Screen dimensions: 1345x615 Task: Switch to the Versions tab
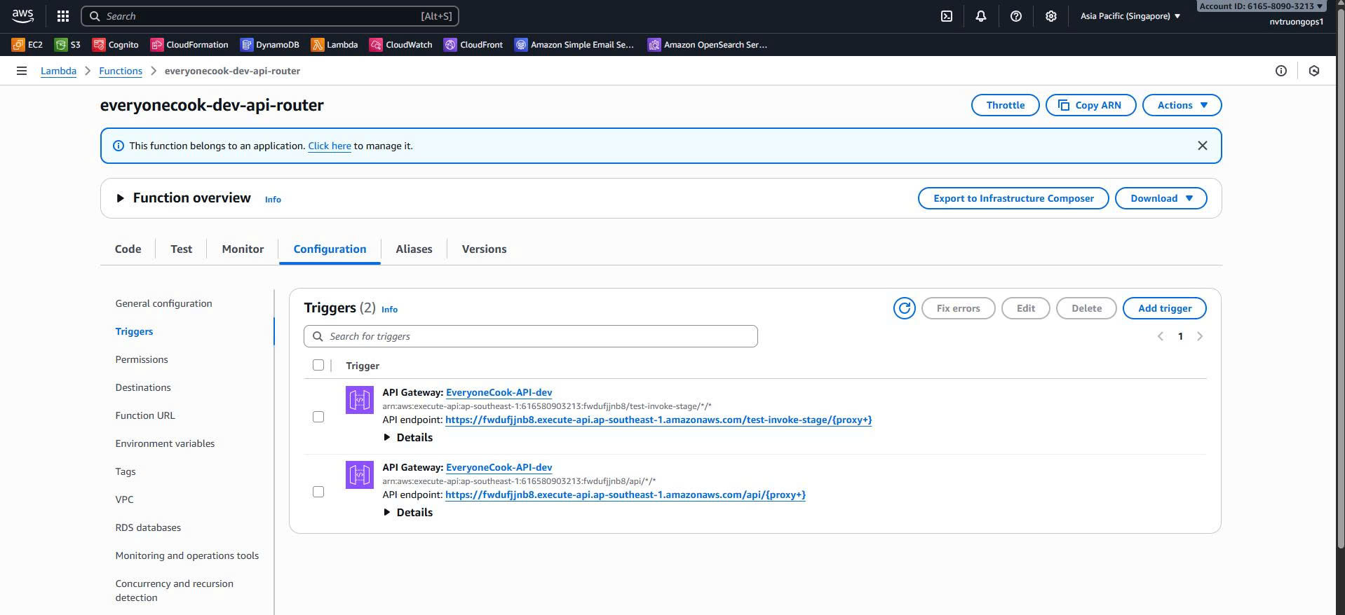pos(484,249)
